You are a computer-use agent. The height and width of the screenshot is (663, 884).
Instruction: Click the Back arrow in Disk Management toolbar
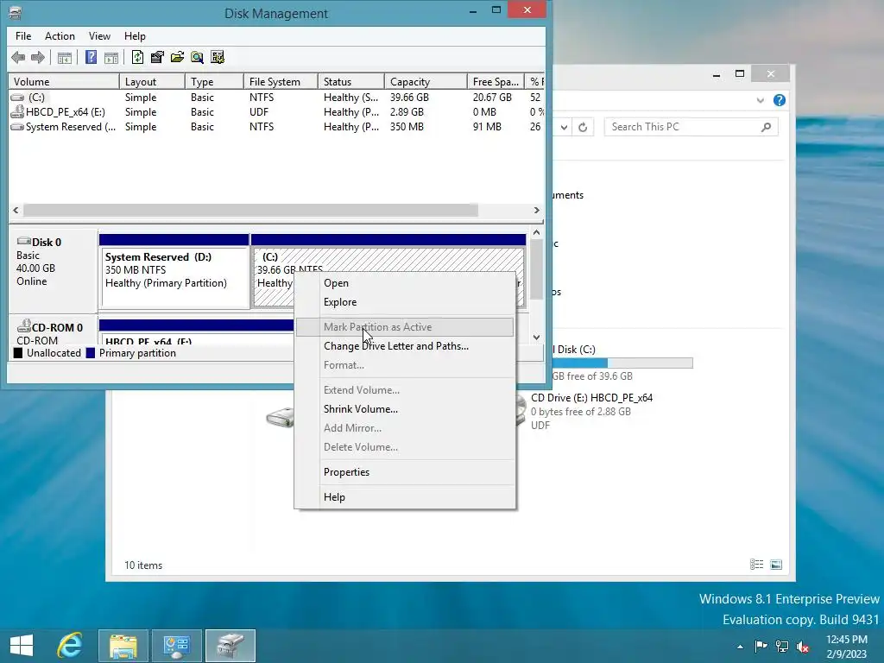(x=18, y=57)
